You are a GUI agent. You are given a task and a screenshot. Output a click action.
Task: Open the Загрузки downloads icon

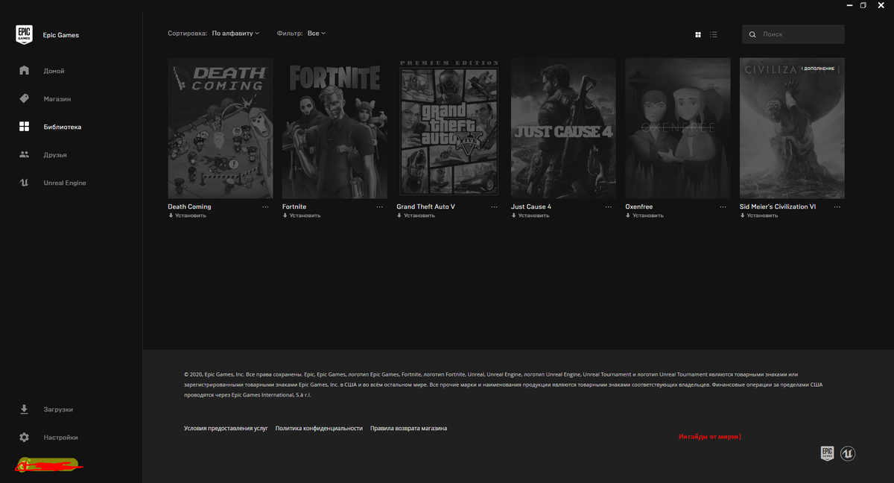click(x=24, y=409)
